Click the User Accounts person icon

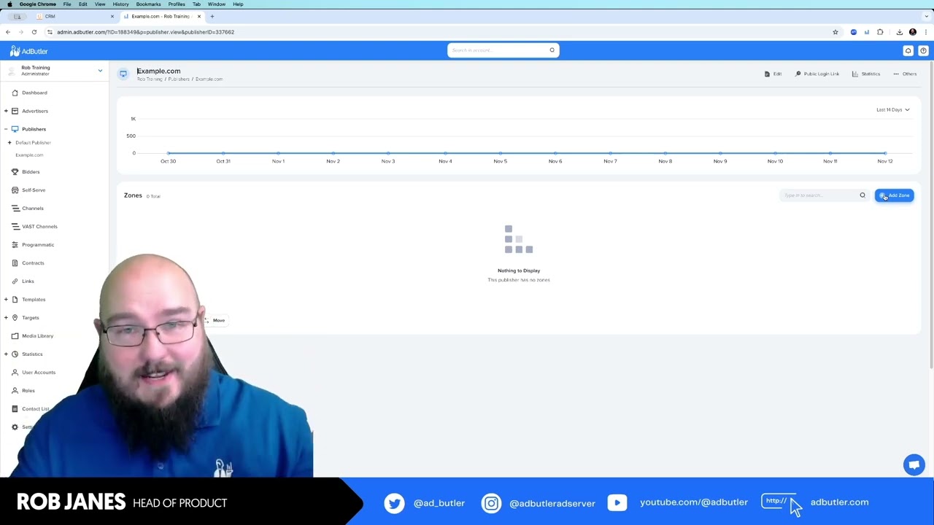pyautogui.click(x=15, y=373)
